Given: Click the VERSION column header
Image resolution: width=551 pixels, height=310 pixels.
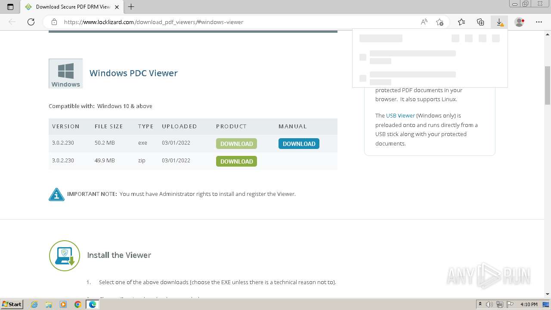Looking at the screenshot, I should click(x=66, y=127).
